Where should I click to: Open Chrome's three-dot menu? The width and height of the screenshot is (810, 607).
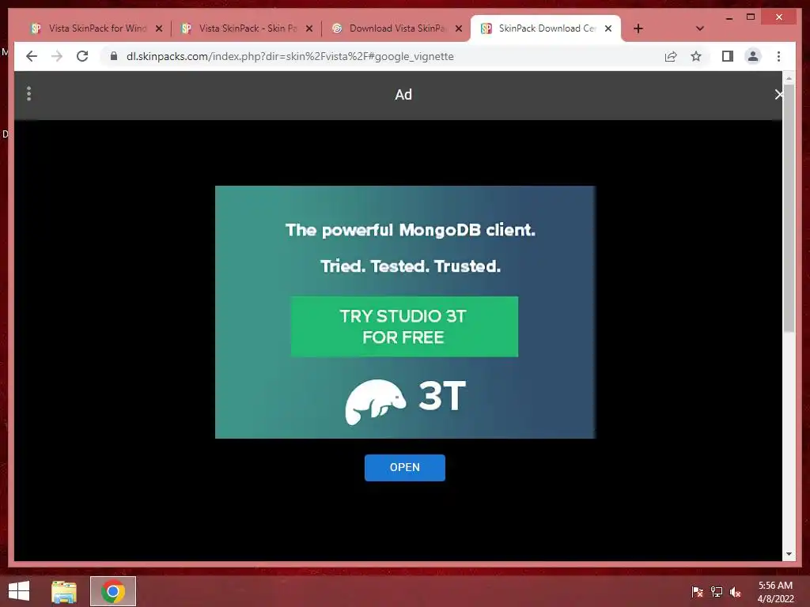(779, 56)
